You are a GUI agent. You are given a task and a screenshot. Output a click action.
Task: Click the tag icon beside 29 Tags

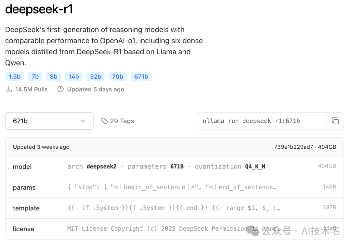point(104,121)
